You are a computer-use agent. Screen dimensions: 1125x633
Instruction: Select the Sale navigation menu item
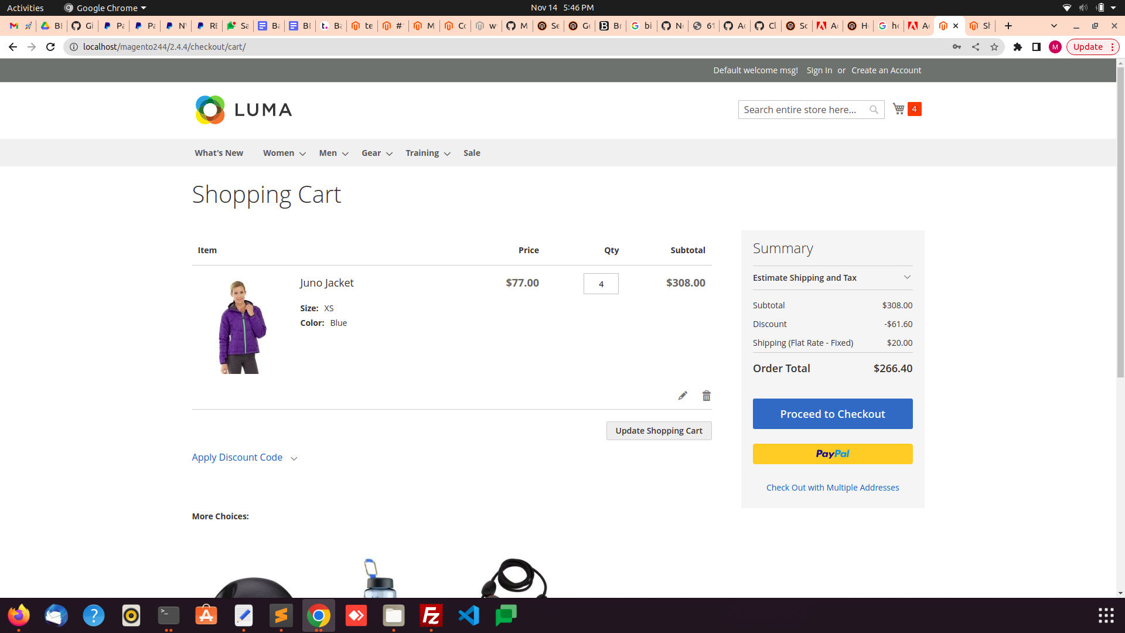[x=472, y=152]
